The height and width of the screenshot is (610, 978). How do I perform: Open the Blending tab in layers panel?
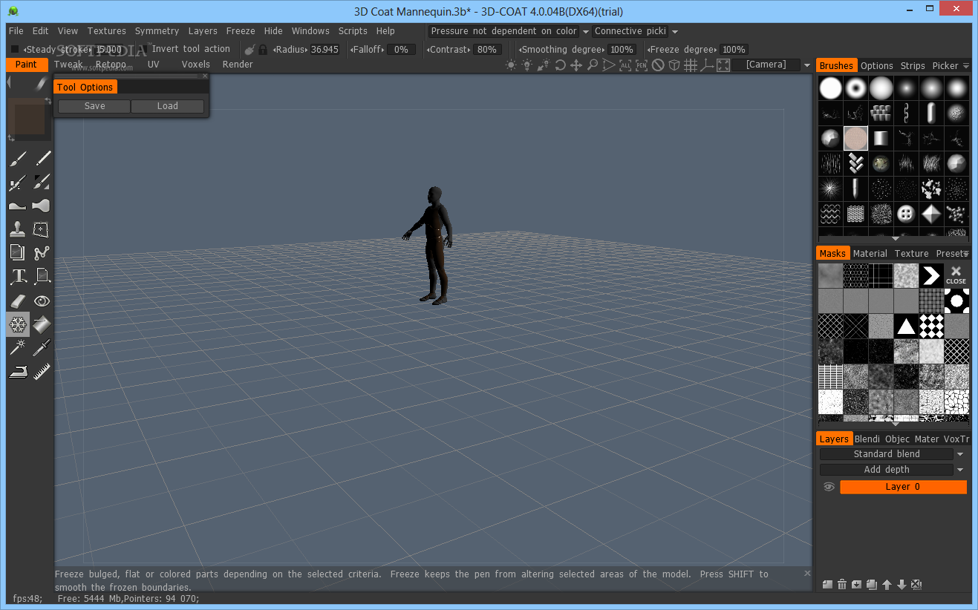[x=867, y=439]
